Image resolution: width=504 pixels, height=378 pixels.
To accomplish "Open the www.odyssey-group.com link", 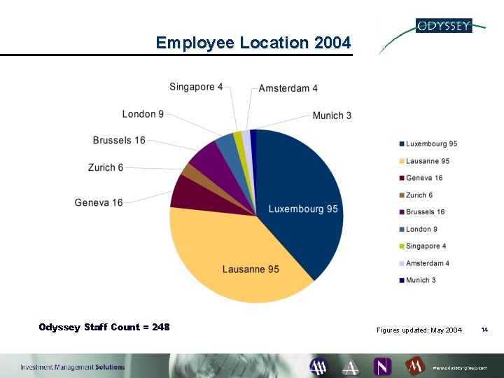I will coord(460,367).
